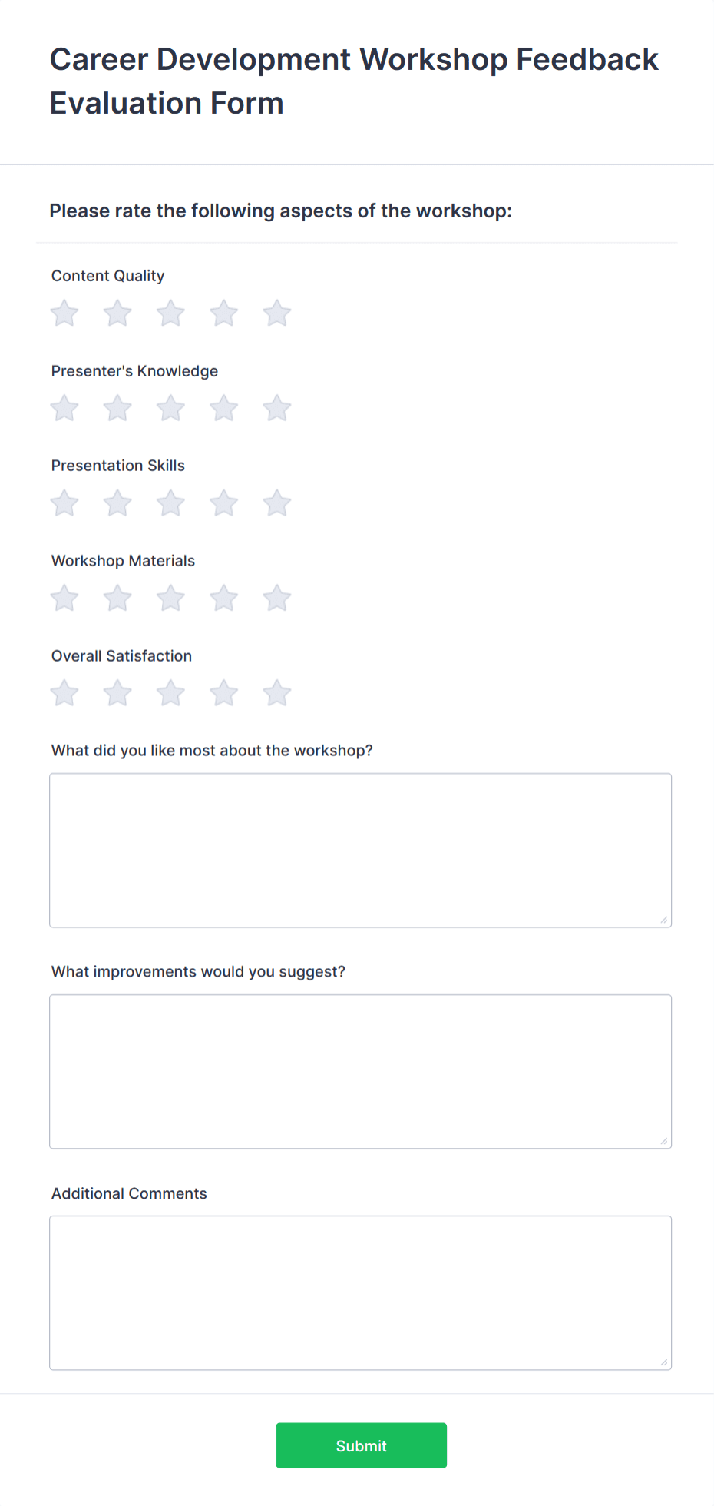
Task: Give Content Quality a five-star rating
Action: tap(276, 313)
